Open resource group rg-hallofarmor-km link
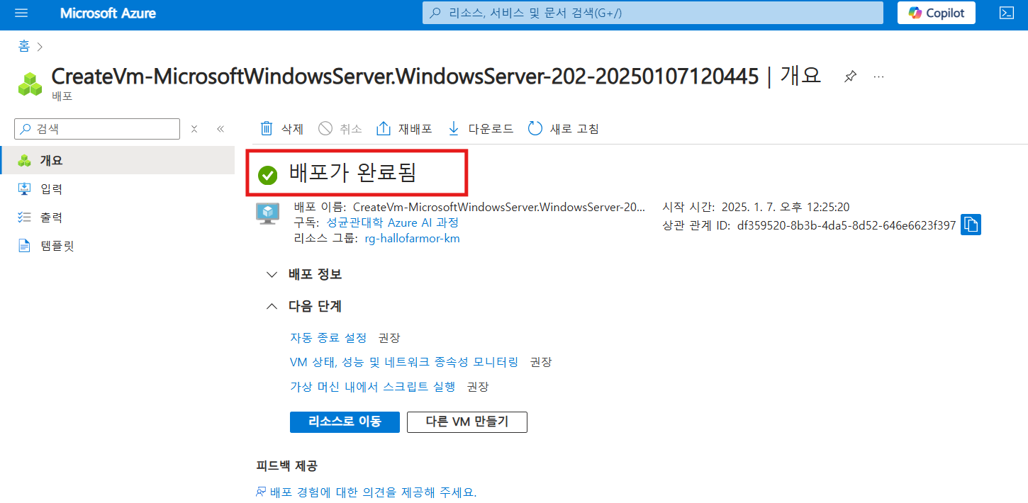This screenshot has height=503, width=1028. pyautogui.click(x=412, y=239)
